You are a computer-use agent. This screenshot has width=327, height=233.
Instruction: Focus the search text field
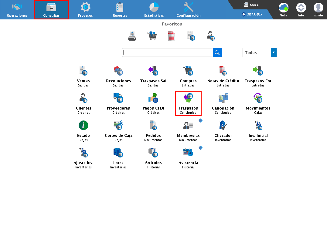coord(167,52)
